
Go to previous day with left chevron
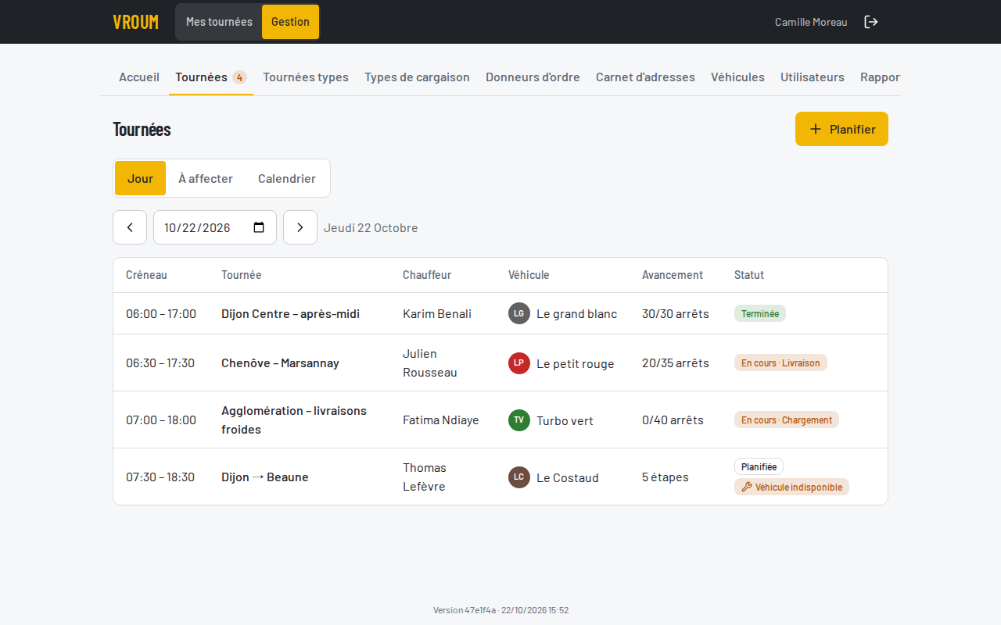130,227
